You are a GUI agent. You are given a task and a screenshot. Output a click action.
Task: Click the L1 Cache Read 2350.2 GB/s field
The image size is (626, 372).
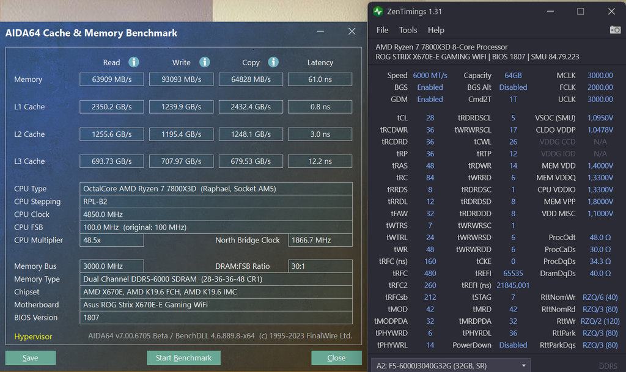[112, 107]
